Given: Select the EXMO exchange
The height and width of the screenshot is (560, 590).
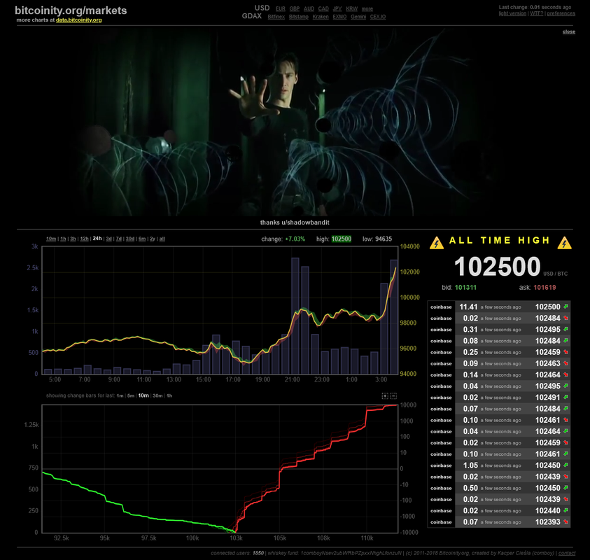Looking at the screenshot, I should click(x=339, y=17).
